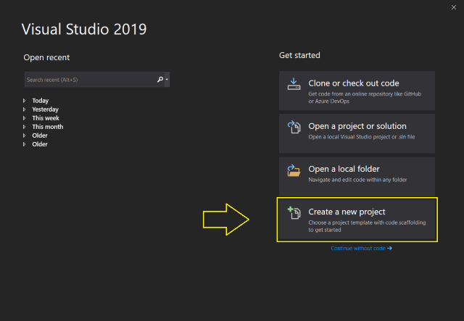Viewport: 464px width, 321px height.
Task: Expand the first Older group triangle
Action: 24,136
